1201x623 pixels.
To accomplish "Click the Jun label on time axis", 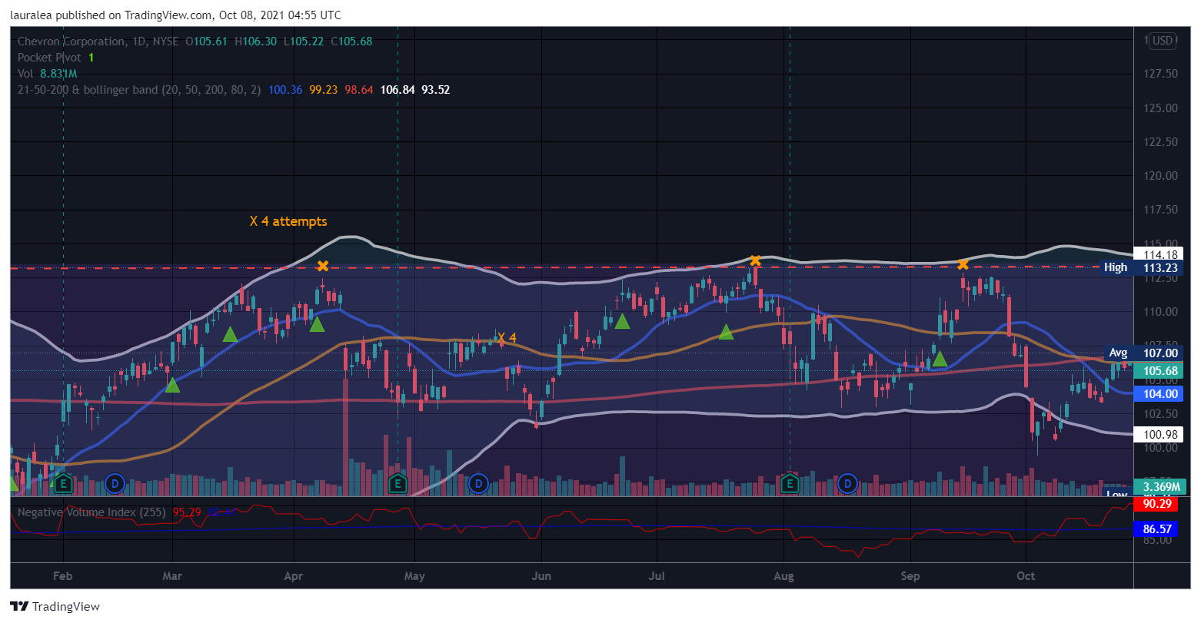I will coord(541,576).
